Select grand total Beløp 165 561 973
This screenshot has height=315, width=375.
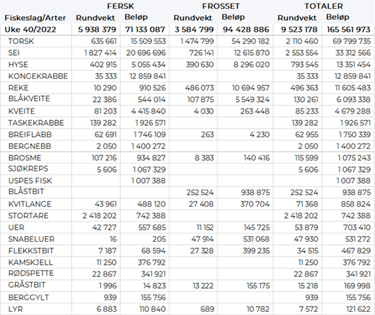[x=348, y=29]
